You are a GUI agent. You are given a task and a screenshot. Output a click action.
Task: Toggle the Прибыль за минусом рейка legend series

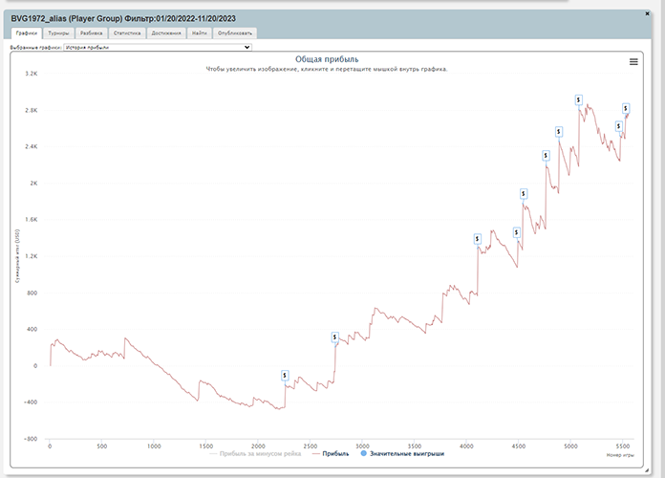click(256, 454)
